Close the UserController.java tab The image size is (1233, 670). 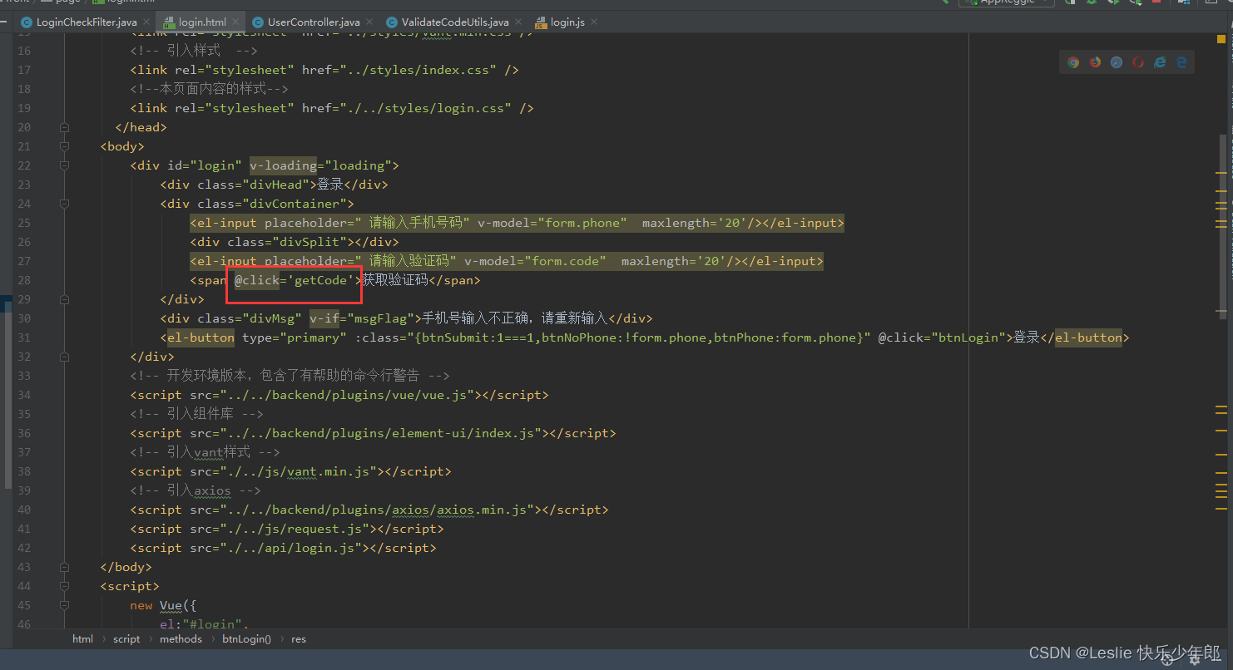(369, 22)
